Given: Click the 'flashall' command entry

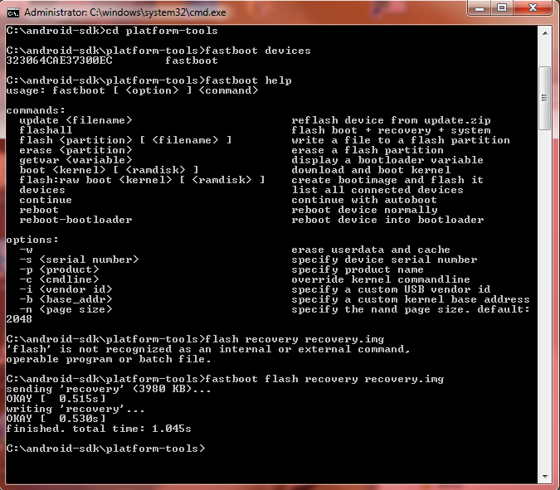Looking at the screenshot, I should (46, 130).
